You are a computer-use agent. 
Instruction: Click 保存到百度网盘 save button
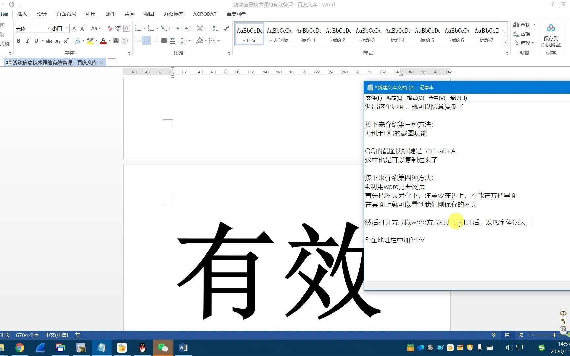click(x=551, y=35)
